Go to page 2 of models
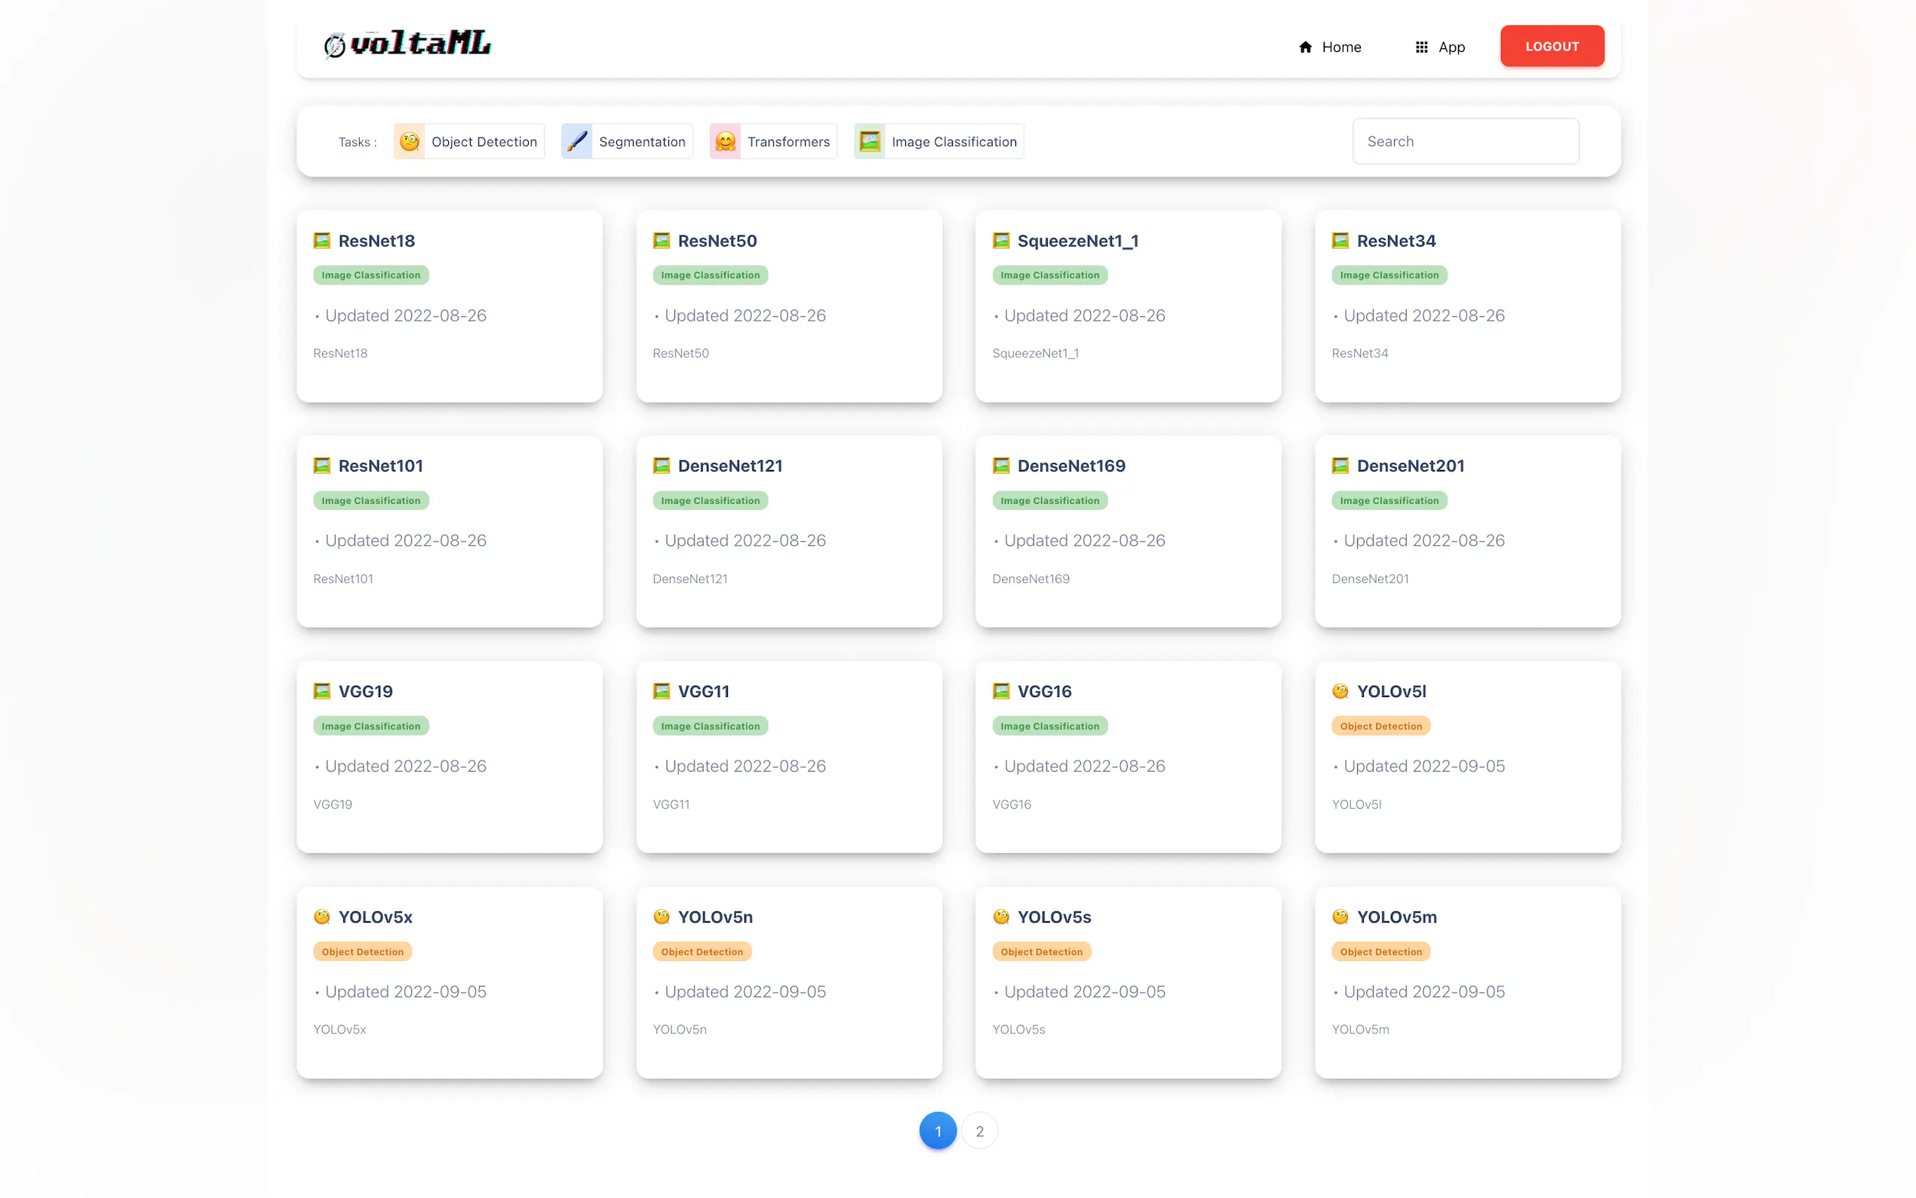The width and height of the screenshot is (1916, 1198). pos(979,1131)
